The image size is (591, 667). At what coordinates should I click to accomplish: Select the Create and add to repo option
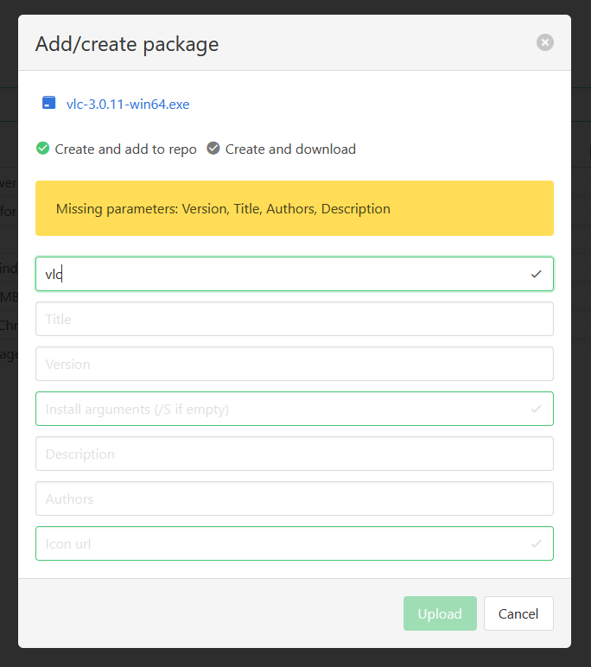tap(43, 149)
